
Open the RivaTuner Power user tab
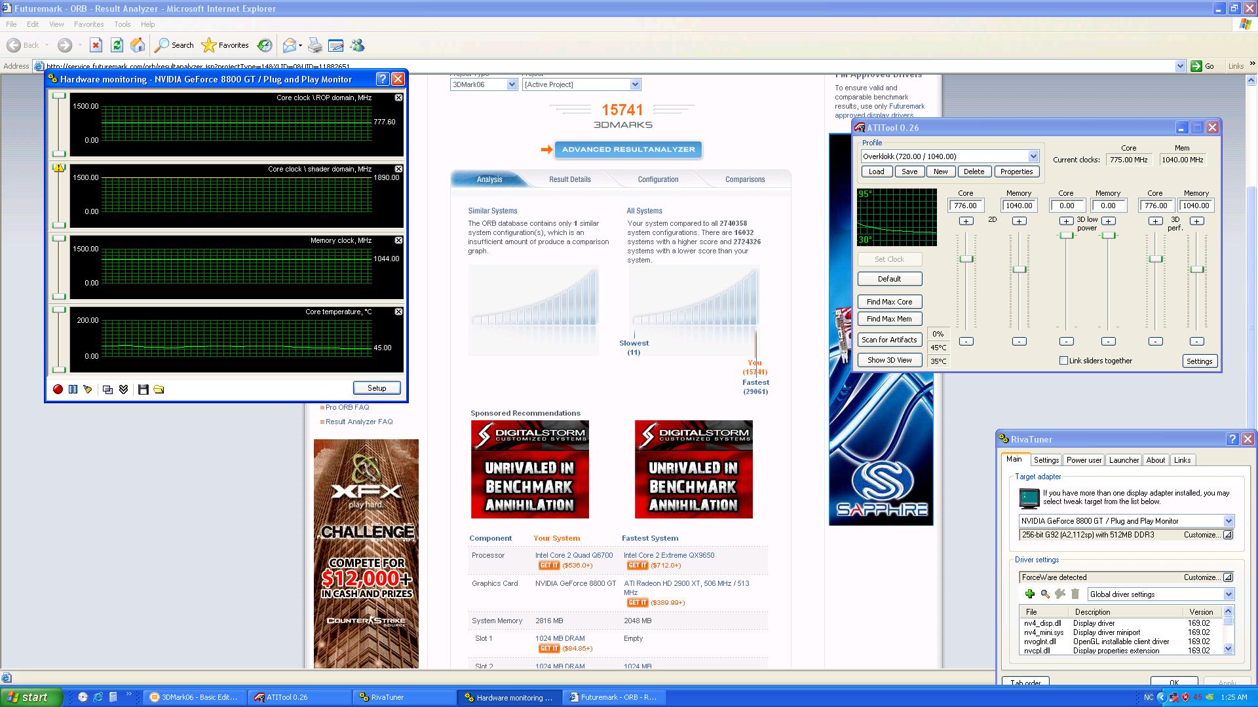1084,460
